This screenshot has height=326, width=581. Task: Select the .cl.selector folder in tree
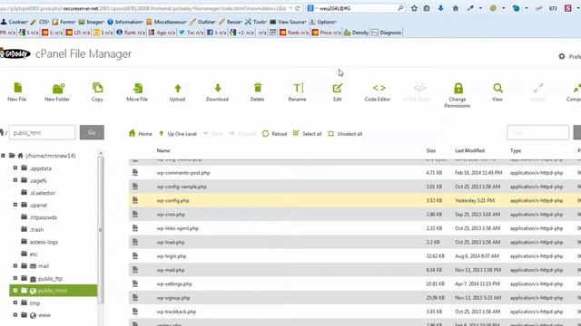pos(43,193)
